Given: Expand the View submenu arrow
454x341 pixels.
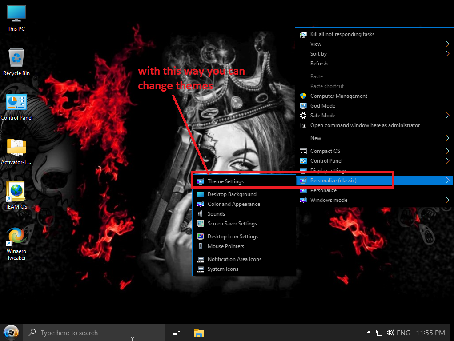Looking at the screenshot, I should [x=448, y=44].
